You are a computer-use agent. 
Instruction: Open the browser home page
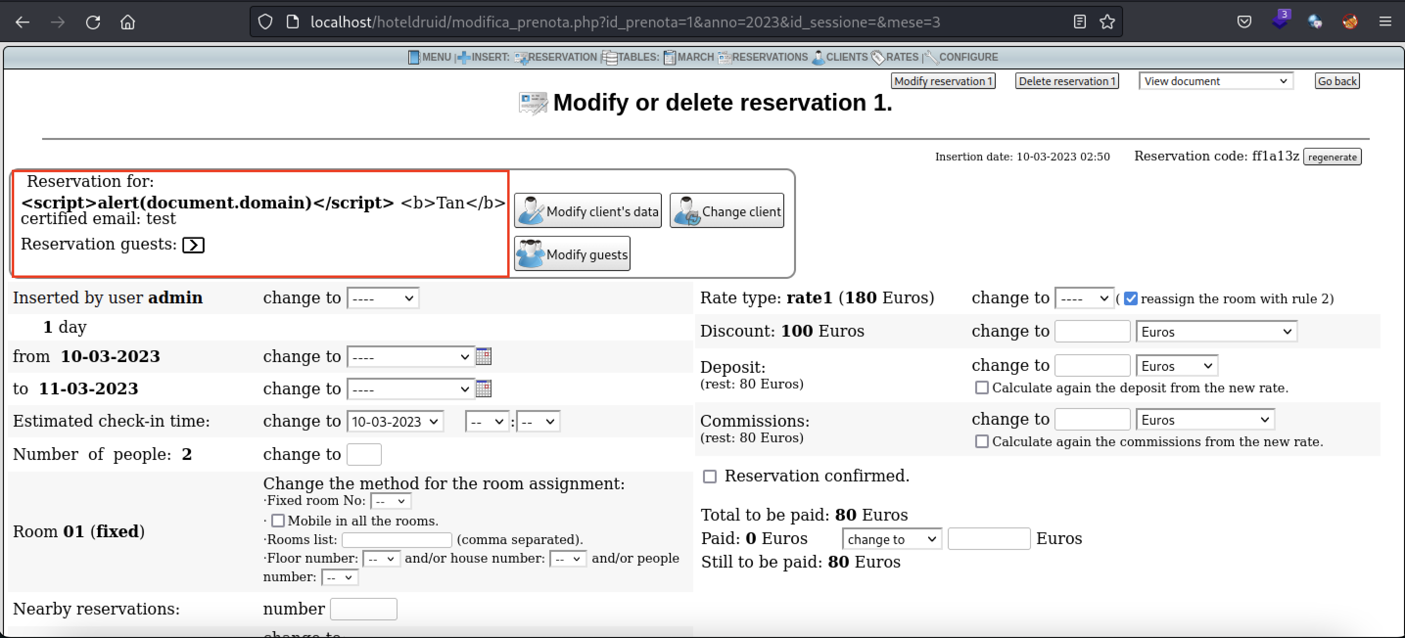pyautogui.click(x=128, y=22)
